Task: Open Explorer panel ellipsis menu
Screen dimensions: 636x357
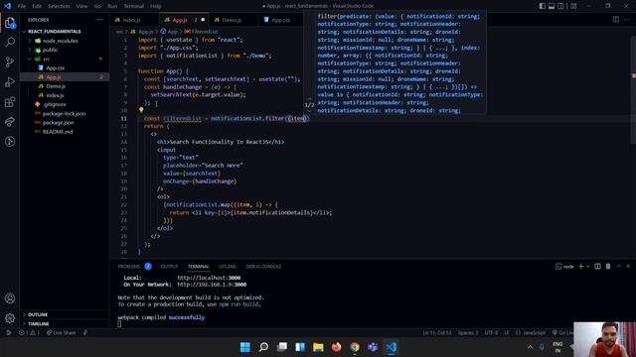Action: pyautogui.click(x=99, y=20)
